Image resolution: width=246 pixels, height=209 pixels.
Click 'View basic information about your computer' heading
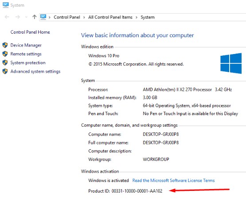137,35
